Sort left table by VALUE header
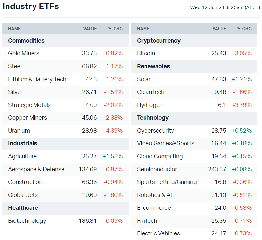Image resolution: width=262 pixels, height=240 pixels. 90,29
